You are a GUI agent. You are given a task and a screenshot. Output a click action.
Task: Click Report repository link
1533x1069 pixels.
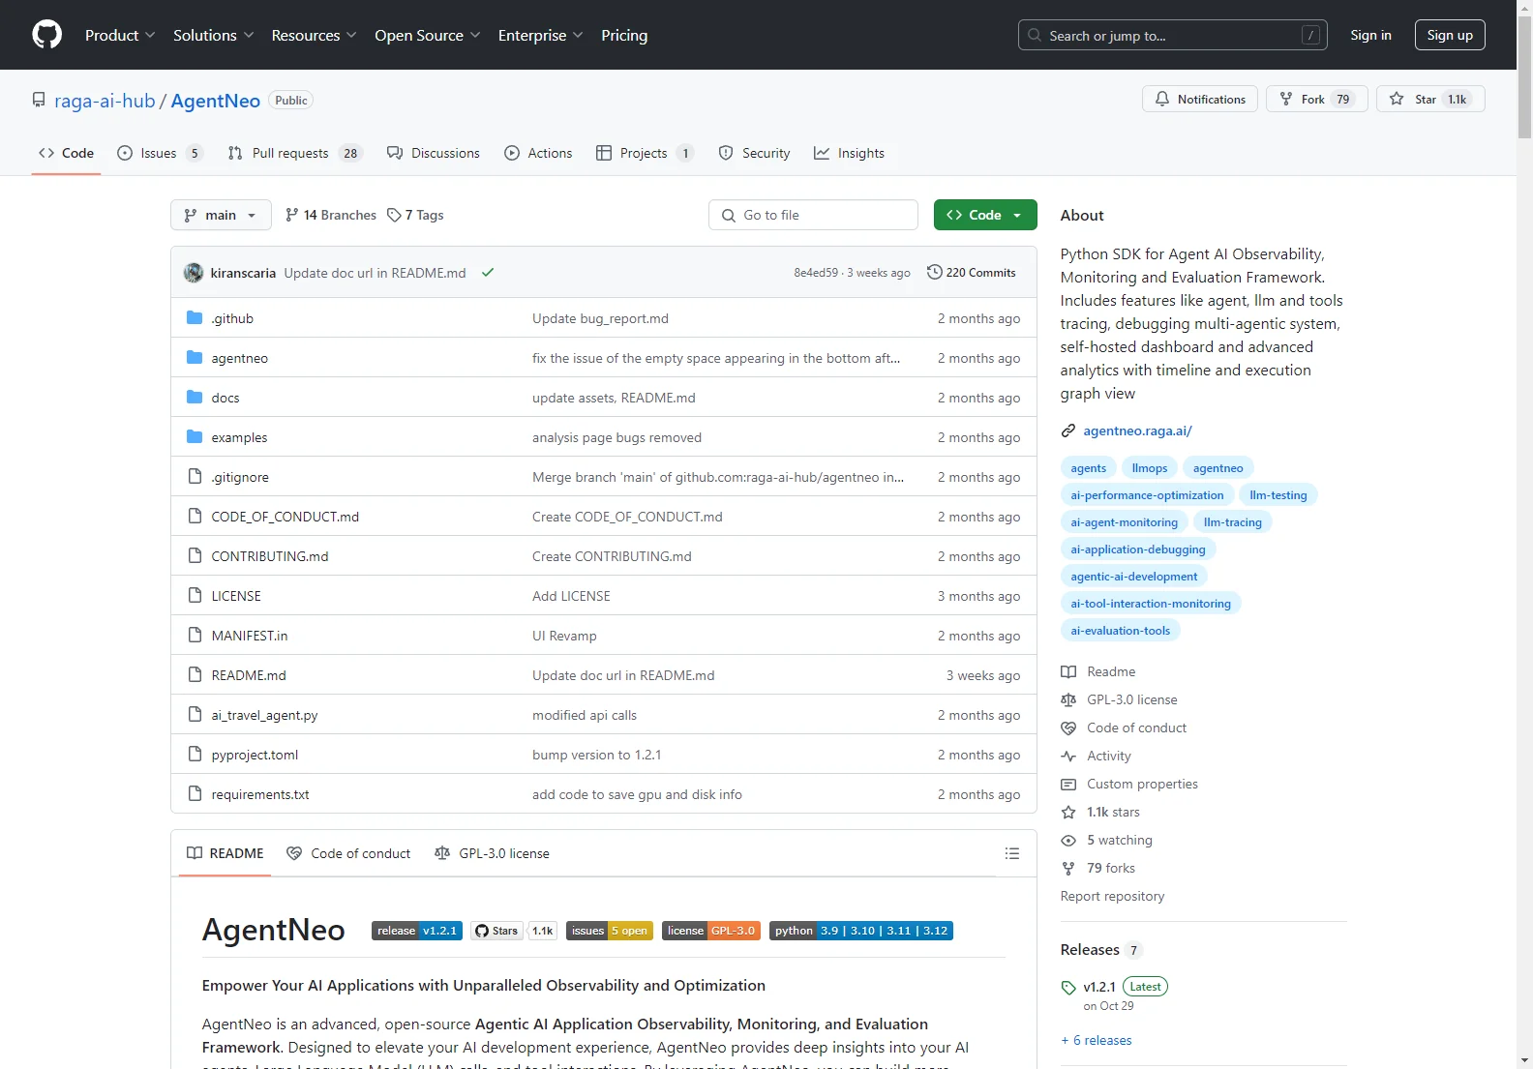1112,896
